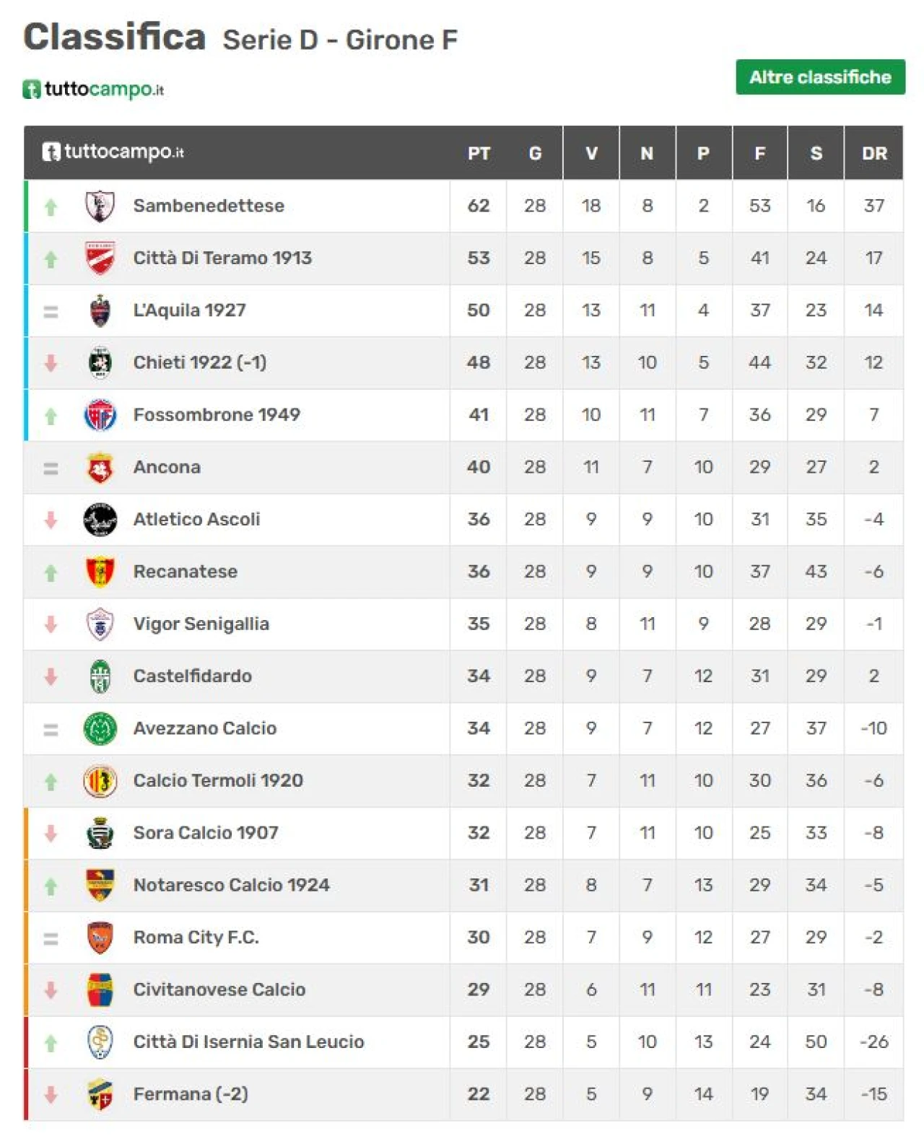
Task: Open the Chieti 1922 team link
Action: (200, 362)
